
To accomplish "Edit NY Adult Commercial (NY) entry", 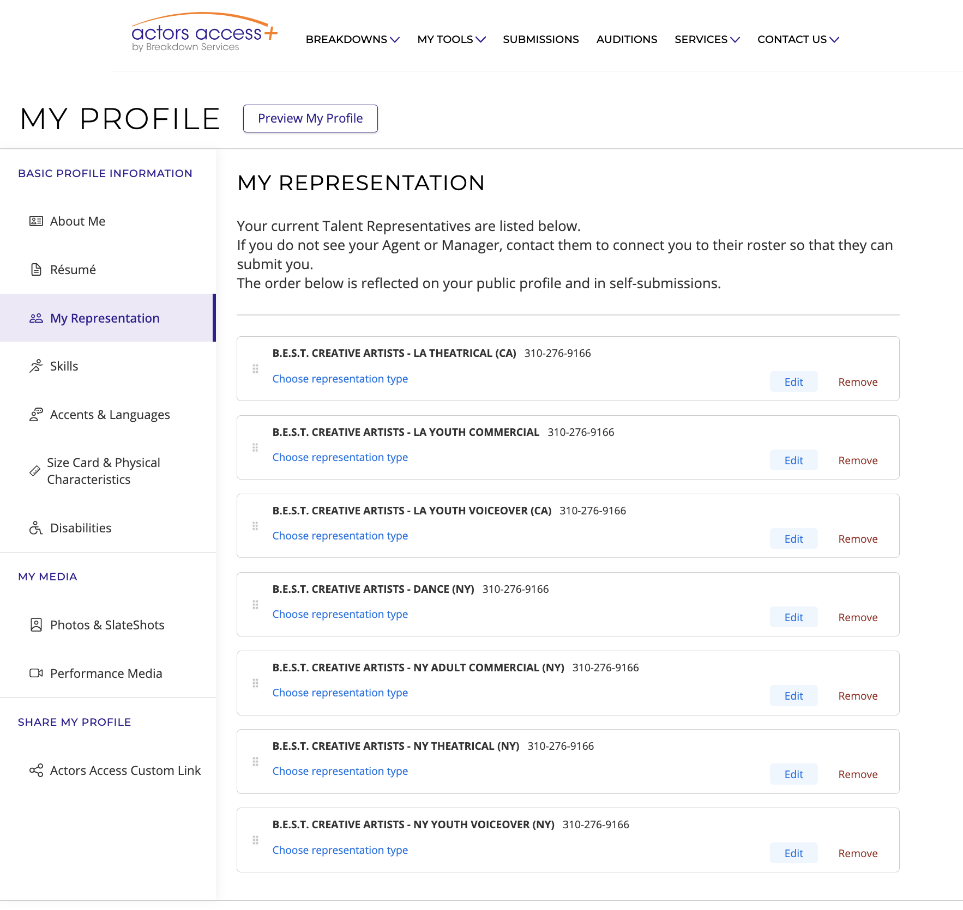I will (x=793, y=695).
